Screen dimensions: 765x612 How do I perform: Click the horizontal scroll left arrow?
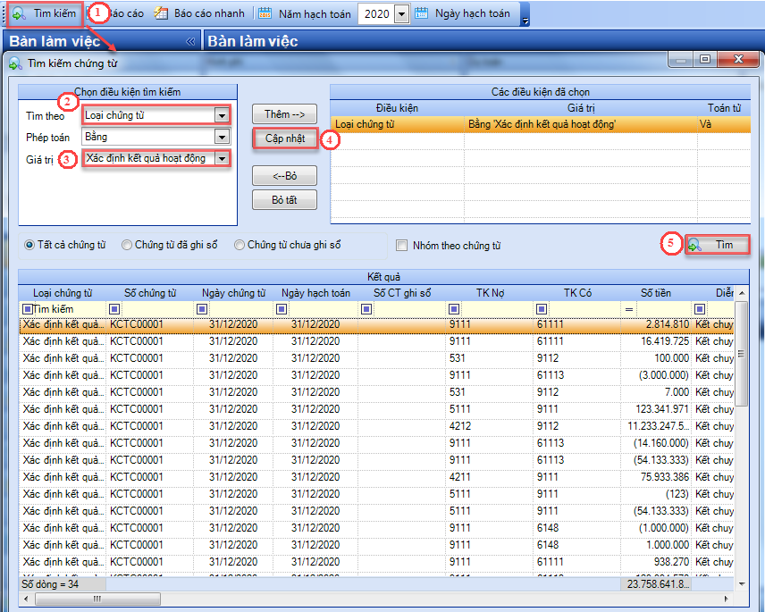point(26,599)
